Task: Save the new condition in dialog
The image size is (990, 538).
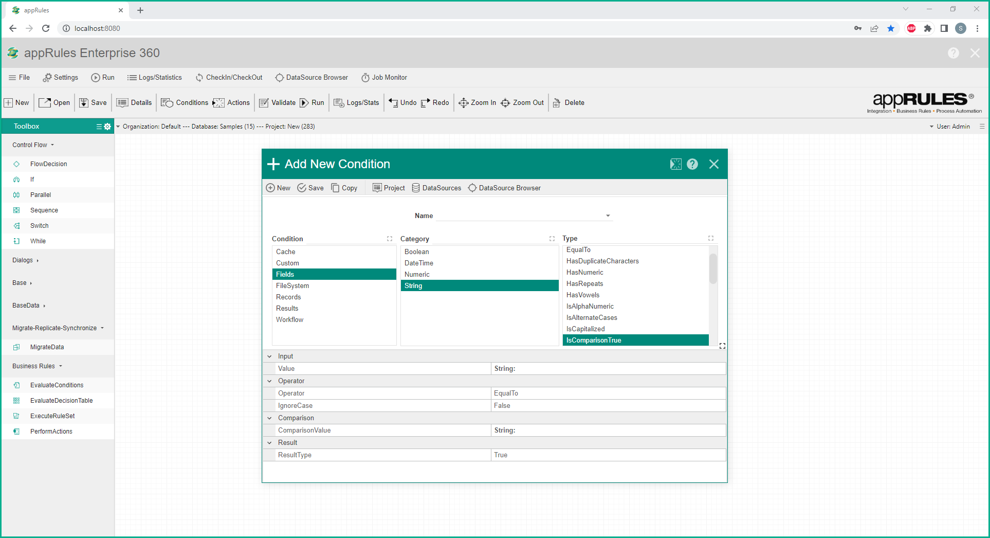Action: (310, 188)
